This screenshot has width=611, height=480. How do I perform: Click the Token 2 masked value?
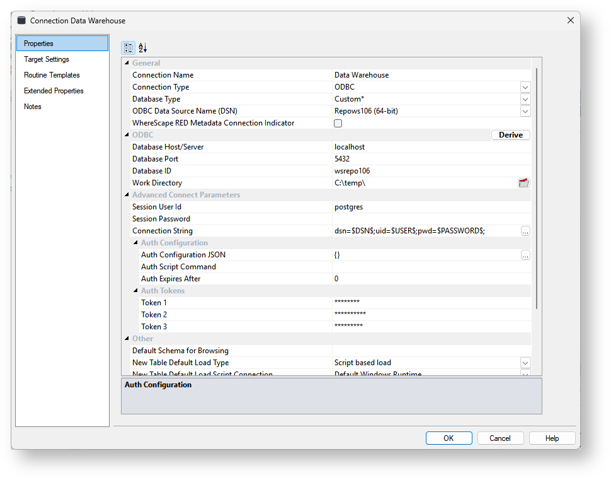431,315
